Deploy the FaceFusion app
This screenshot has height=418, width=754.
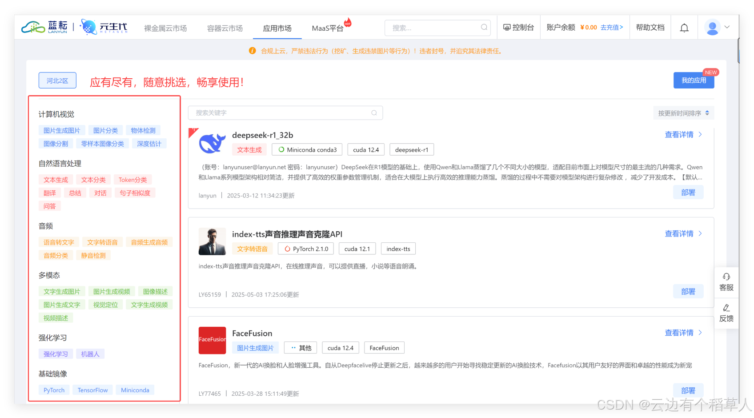[688, 390]
